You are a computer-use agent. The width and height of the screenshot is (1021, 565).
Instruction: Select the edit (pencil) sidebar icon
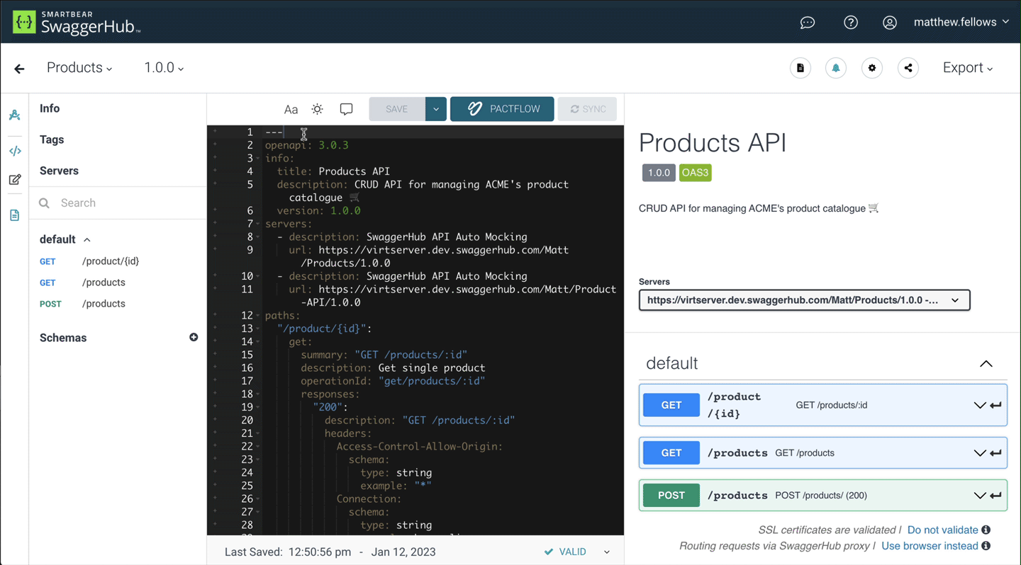point(14,179)
